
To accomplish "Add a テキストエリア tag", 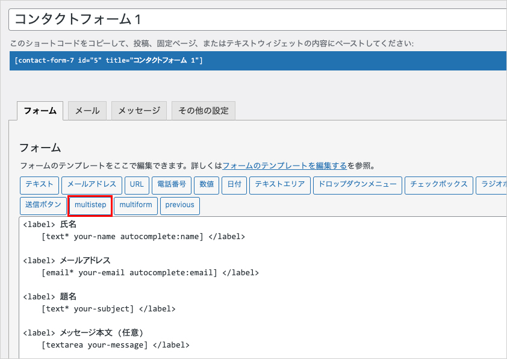I will pos(280,186).
